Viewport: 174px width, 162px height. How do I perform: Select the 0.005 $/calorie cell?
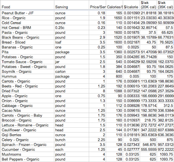pos(131,76)
